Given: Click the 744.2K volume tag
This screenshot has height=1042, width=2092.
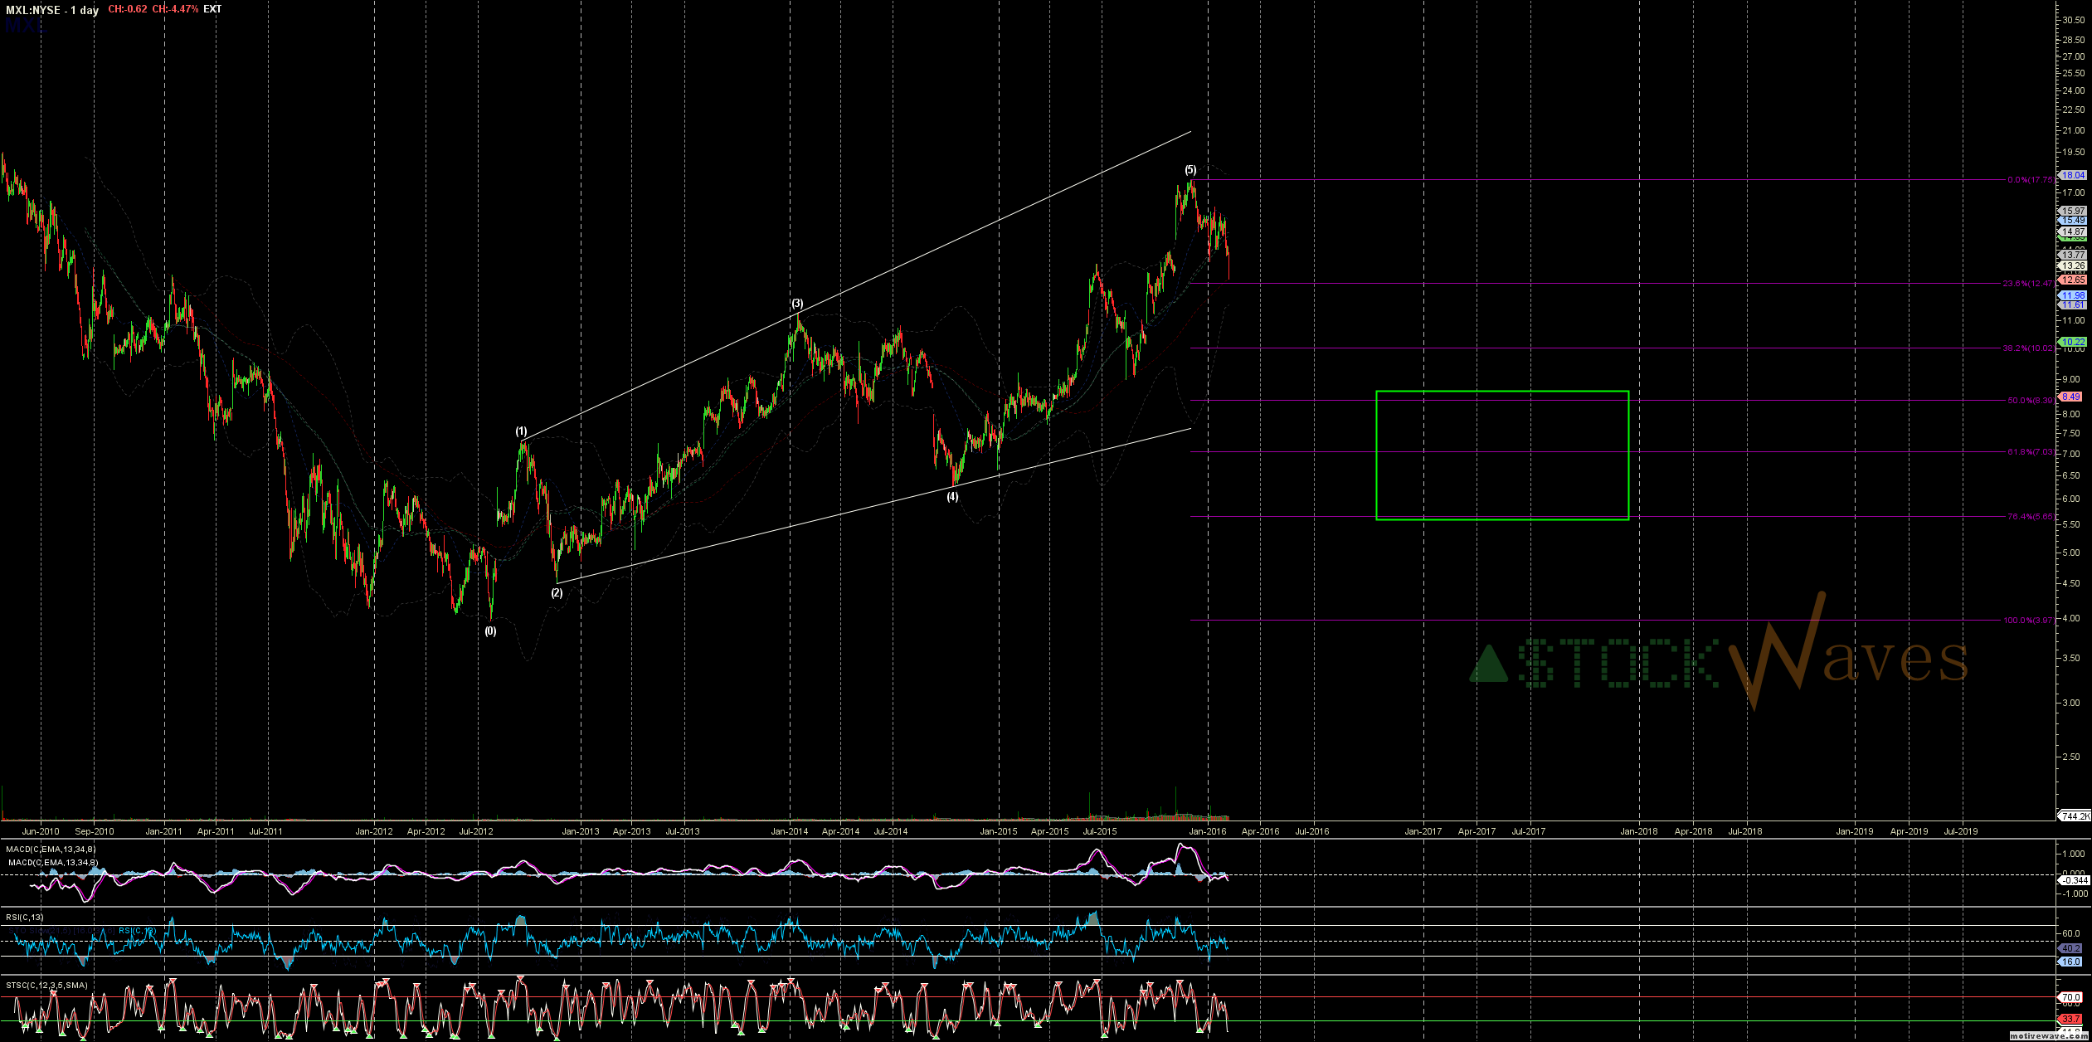Looking at the screenshot, I should (2075, 816).
